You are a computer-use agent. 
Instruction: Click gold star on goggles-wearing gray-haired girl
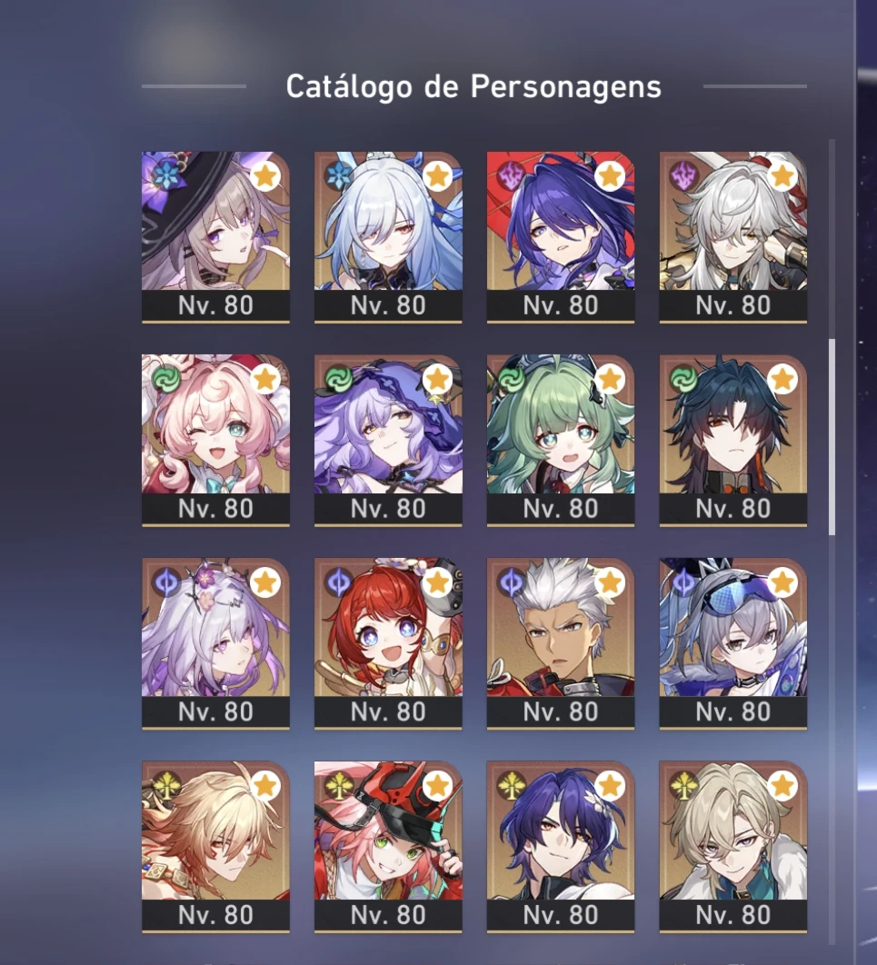[x=782, y=582]
